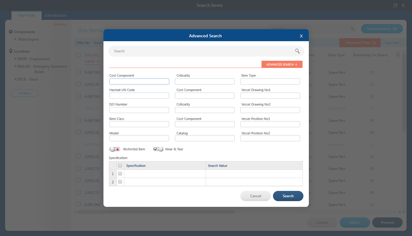Click the Item Class input field
Image resolution: width=412 pixels, height=236 pixels.
139,124
